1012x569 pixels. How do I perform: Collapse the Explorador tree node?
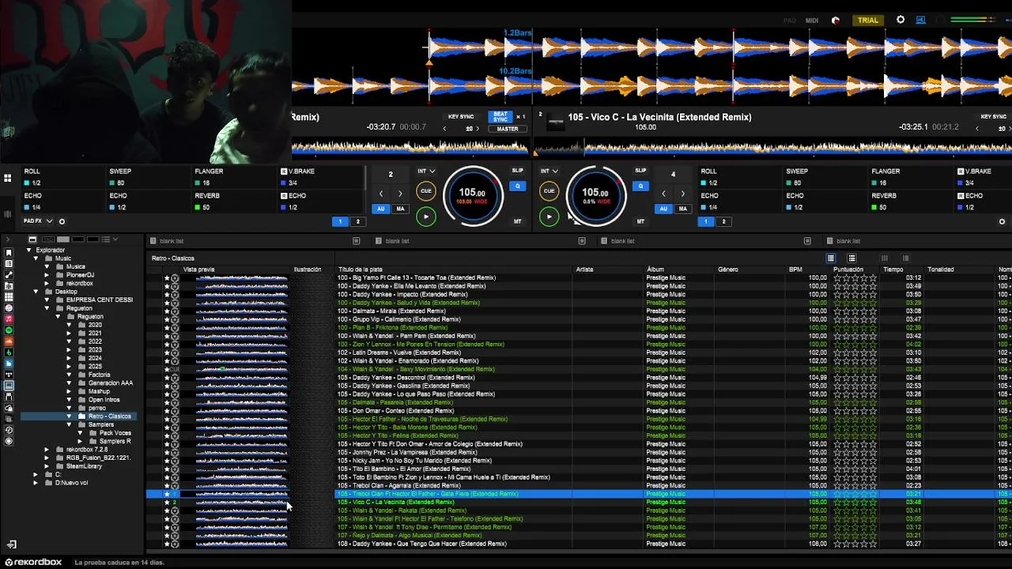[29, 250]
